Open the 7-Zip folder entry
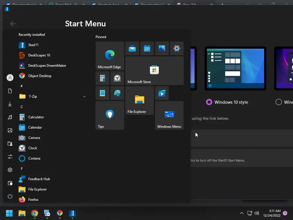 [x=52, y=97]
